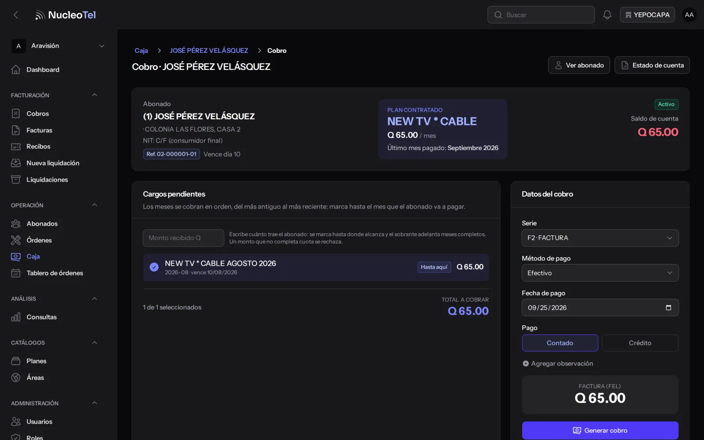Select Contado payment option

click(560, 343)
